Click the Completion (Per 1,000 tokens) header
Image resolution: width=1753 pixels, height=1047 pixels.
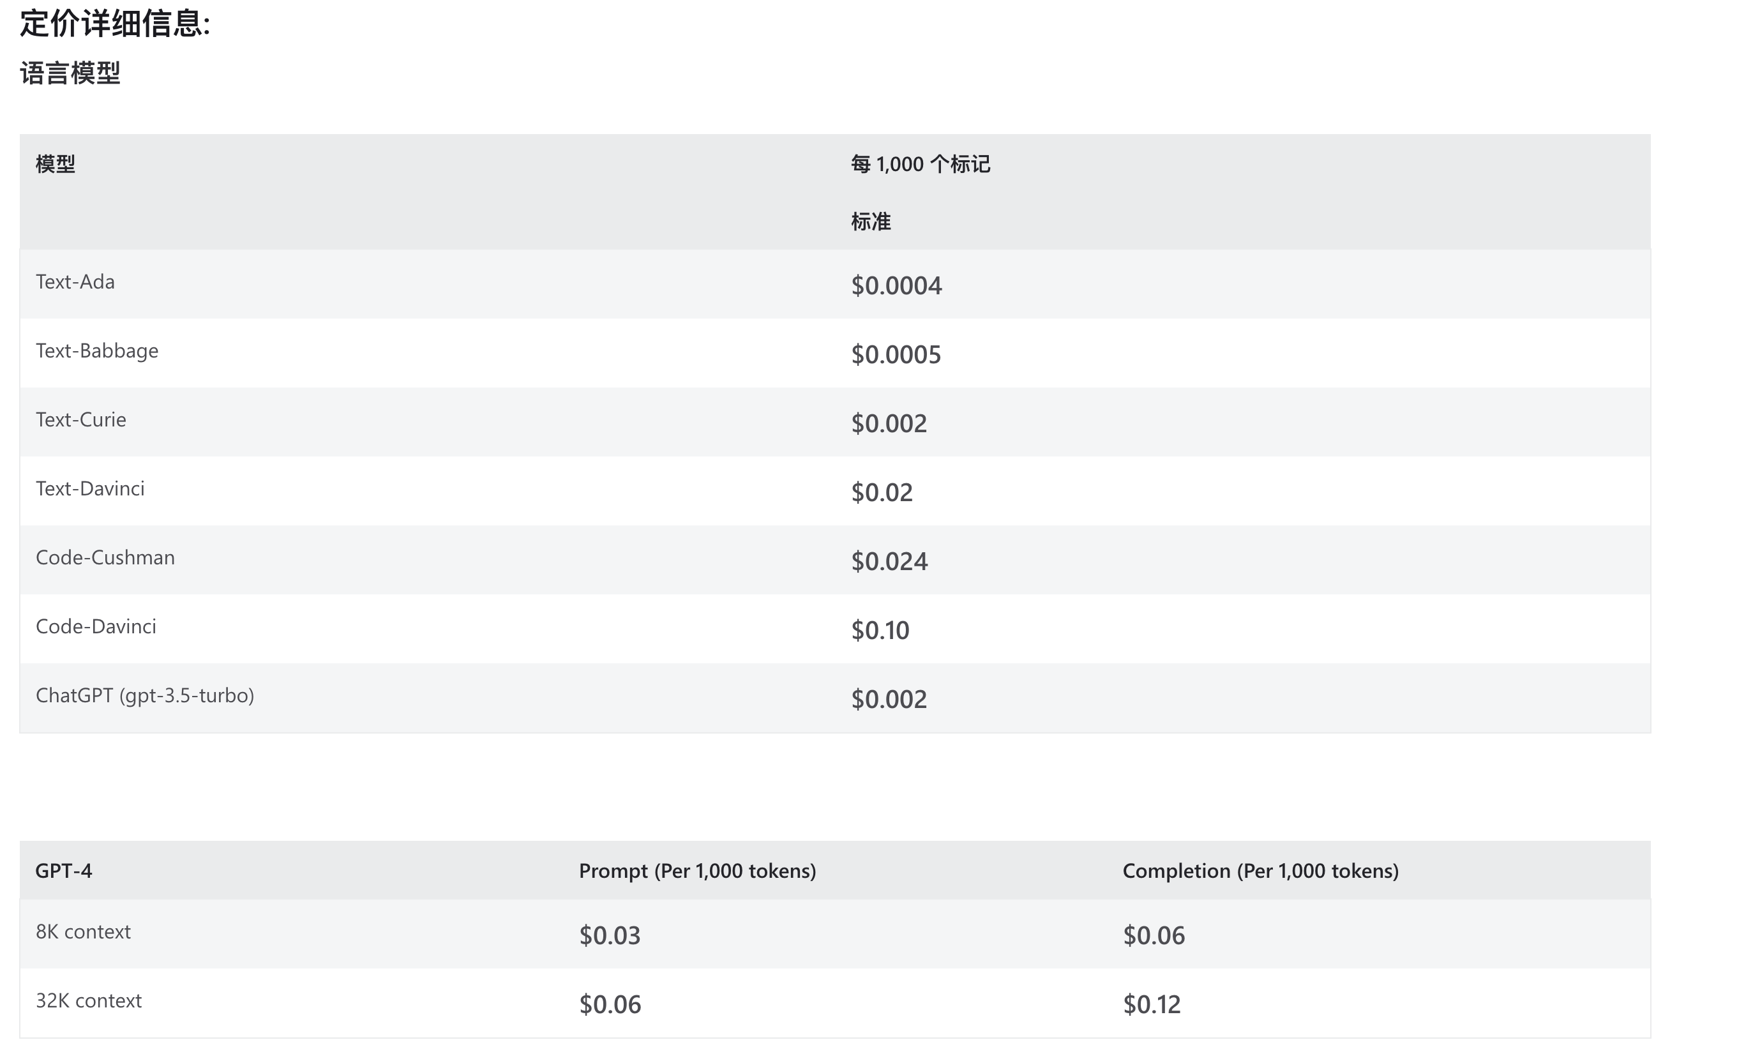pos(1260,871)
